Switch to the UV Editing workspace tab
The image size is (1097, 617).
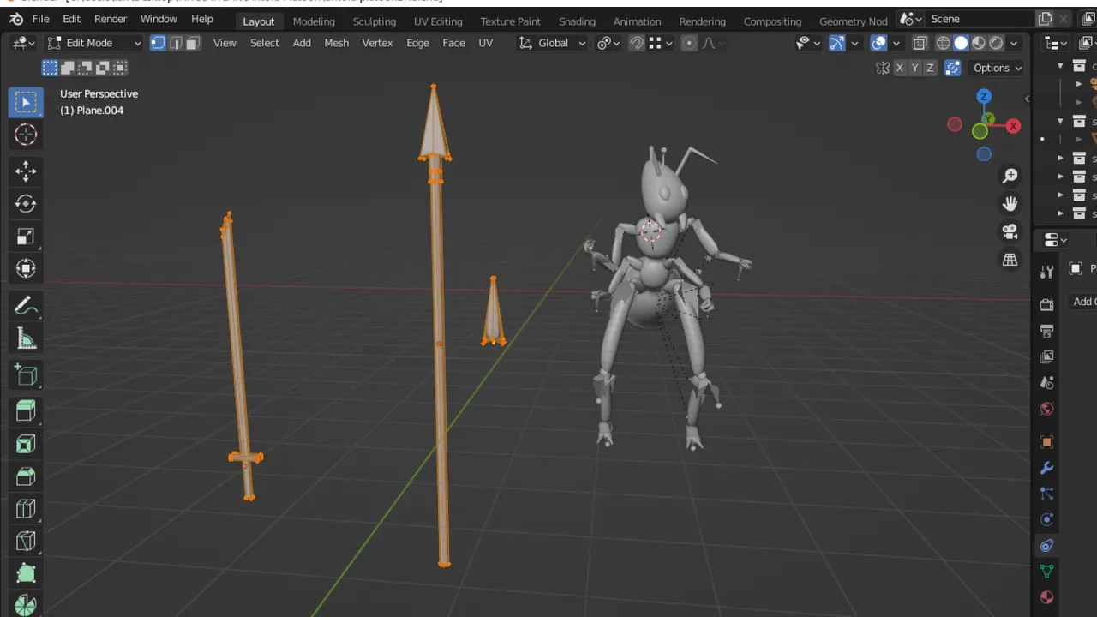point(438,21)
